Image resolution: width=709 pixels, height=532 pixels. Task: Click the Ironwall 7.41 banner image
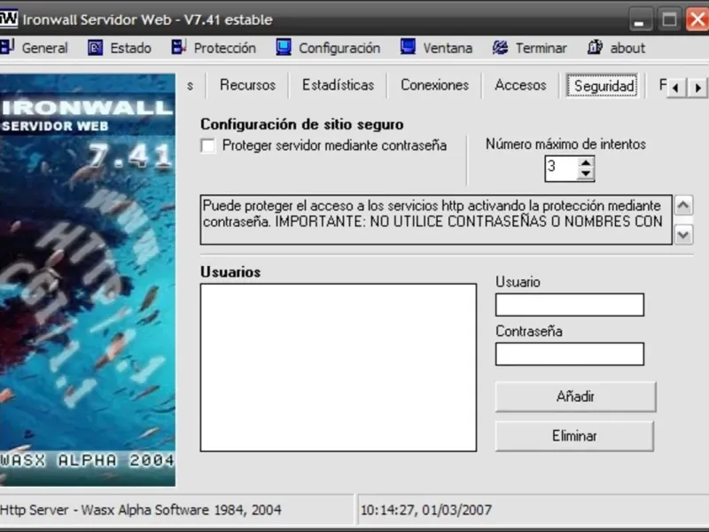click(x=87, y=279)
